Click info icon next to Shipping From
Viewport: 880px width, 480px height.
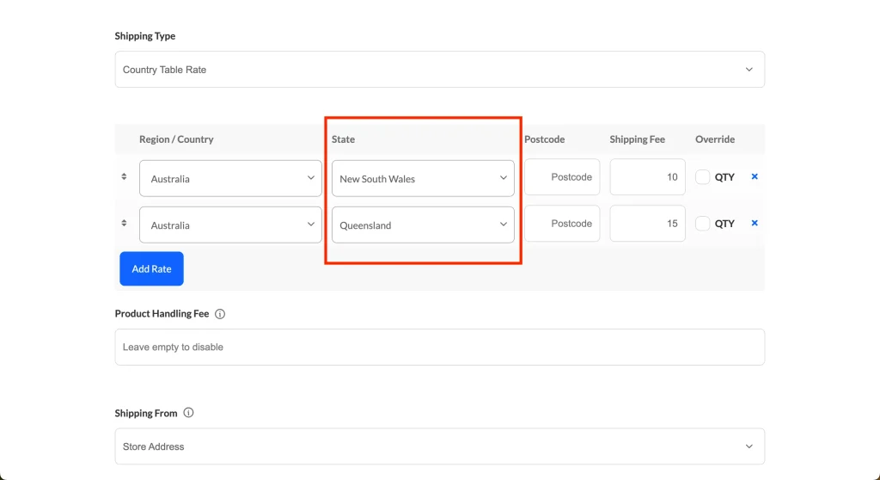coord(189,413)
